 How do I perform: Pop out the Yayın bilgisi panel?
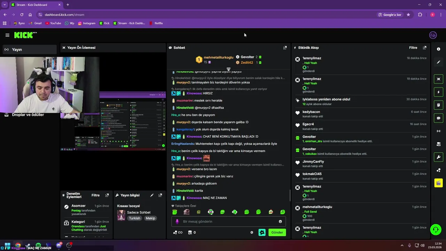[160, 196]
